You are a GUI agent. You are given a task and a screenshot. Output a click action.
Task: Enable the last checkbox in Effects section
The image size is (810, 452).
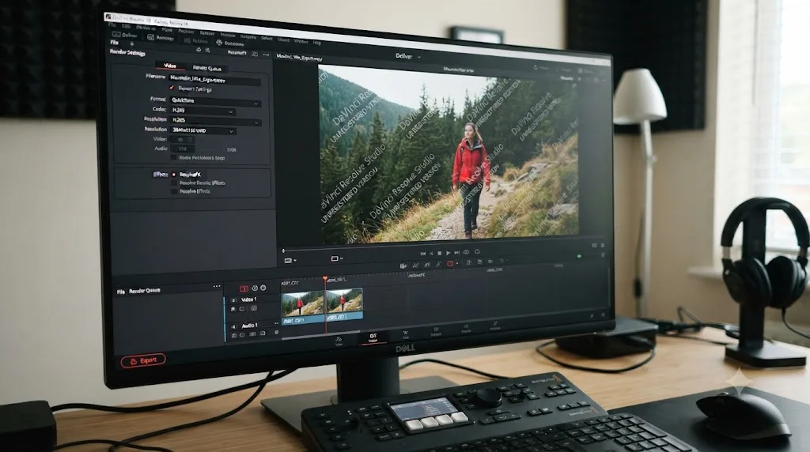tap(174, 191)
